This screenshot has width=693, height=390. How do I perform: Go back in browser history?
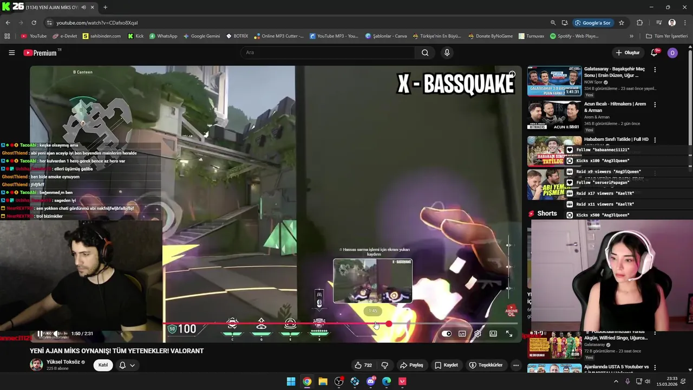point(8,23)
